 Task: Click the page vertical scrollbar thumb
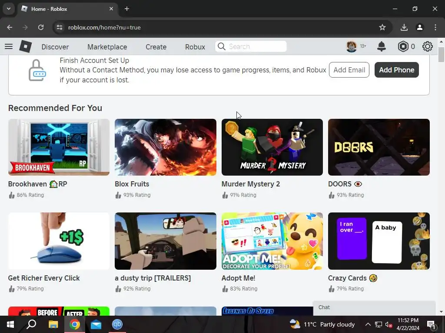tap(441, 54)
